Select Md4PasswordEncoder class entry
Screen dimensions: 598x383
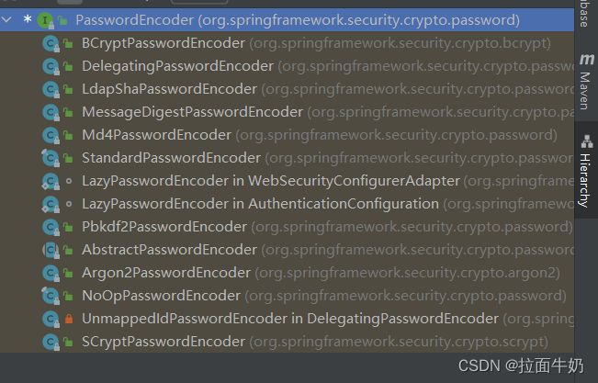pos(287,135)
